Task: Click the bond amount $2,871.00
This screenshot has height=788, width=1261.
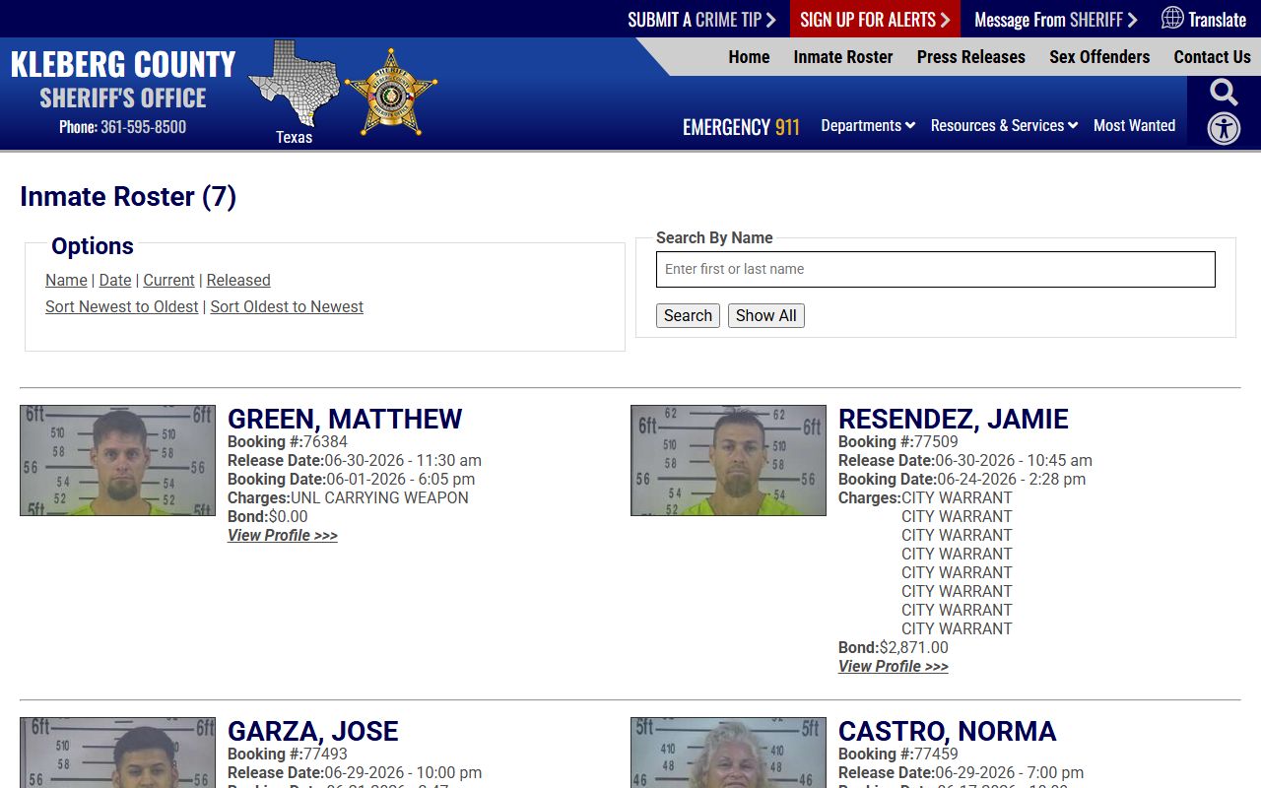Action: coord(914,648)
